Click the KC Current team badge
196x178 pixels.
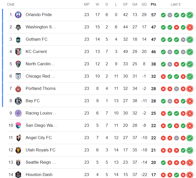18,51
